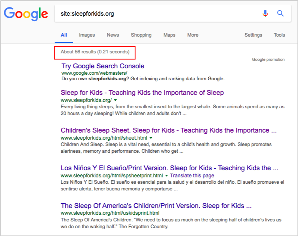
Task: Click Translate this page link
Action: [x=192, y=176]
